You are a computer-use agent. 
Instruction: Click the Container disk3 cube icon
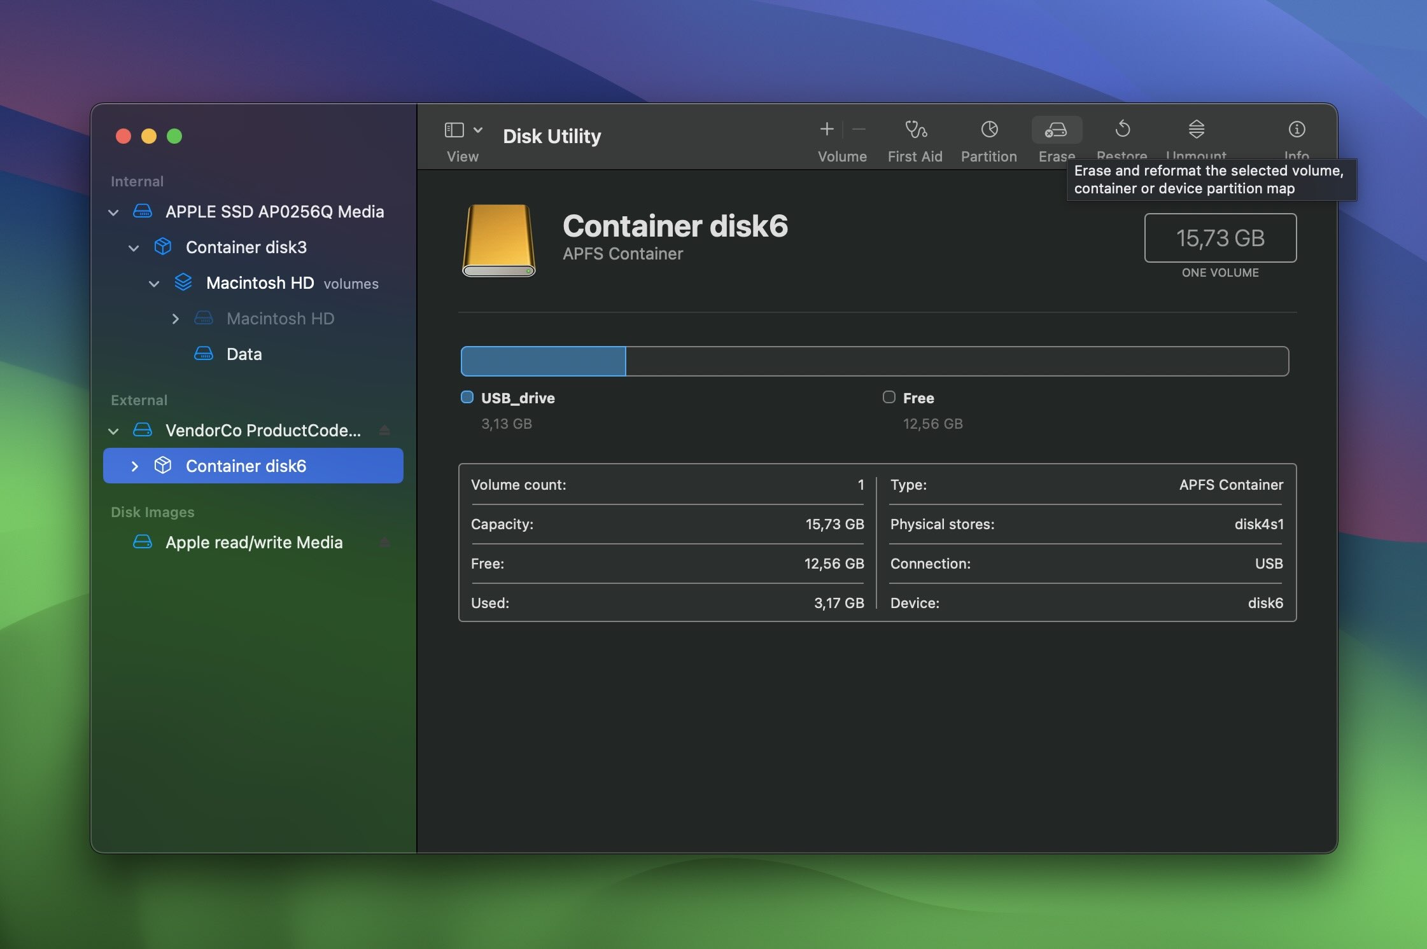(x=163, y=247)
